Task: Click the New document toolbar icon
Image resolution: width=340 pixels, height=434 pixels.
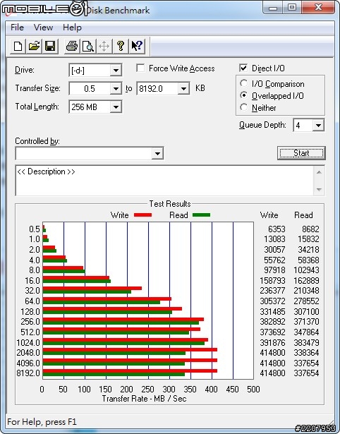Action: click(18, 46)
